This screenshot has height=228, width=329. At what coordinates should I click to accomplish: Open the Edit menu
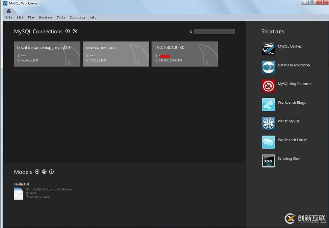pyautogui.click(x=20, y=17)
